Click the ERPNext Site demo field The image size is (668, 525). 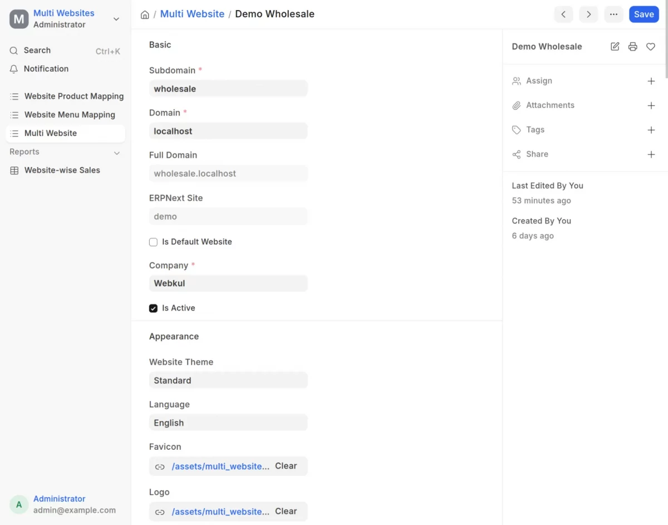pos(228,216)
